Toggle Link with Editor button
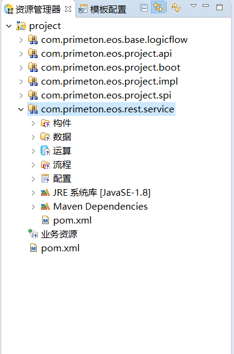This screenshot has height=354, width=234. pos(157,7)
